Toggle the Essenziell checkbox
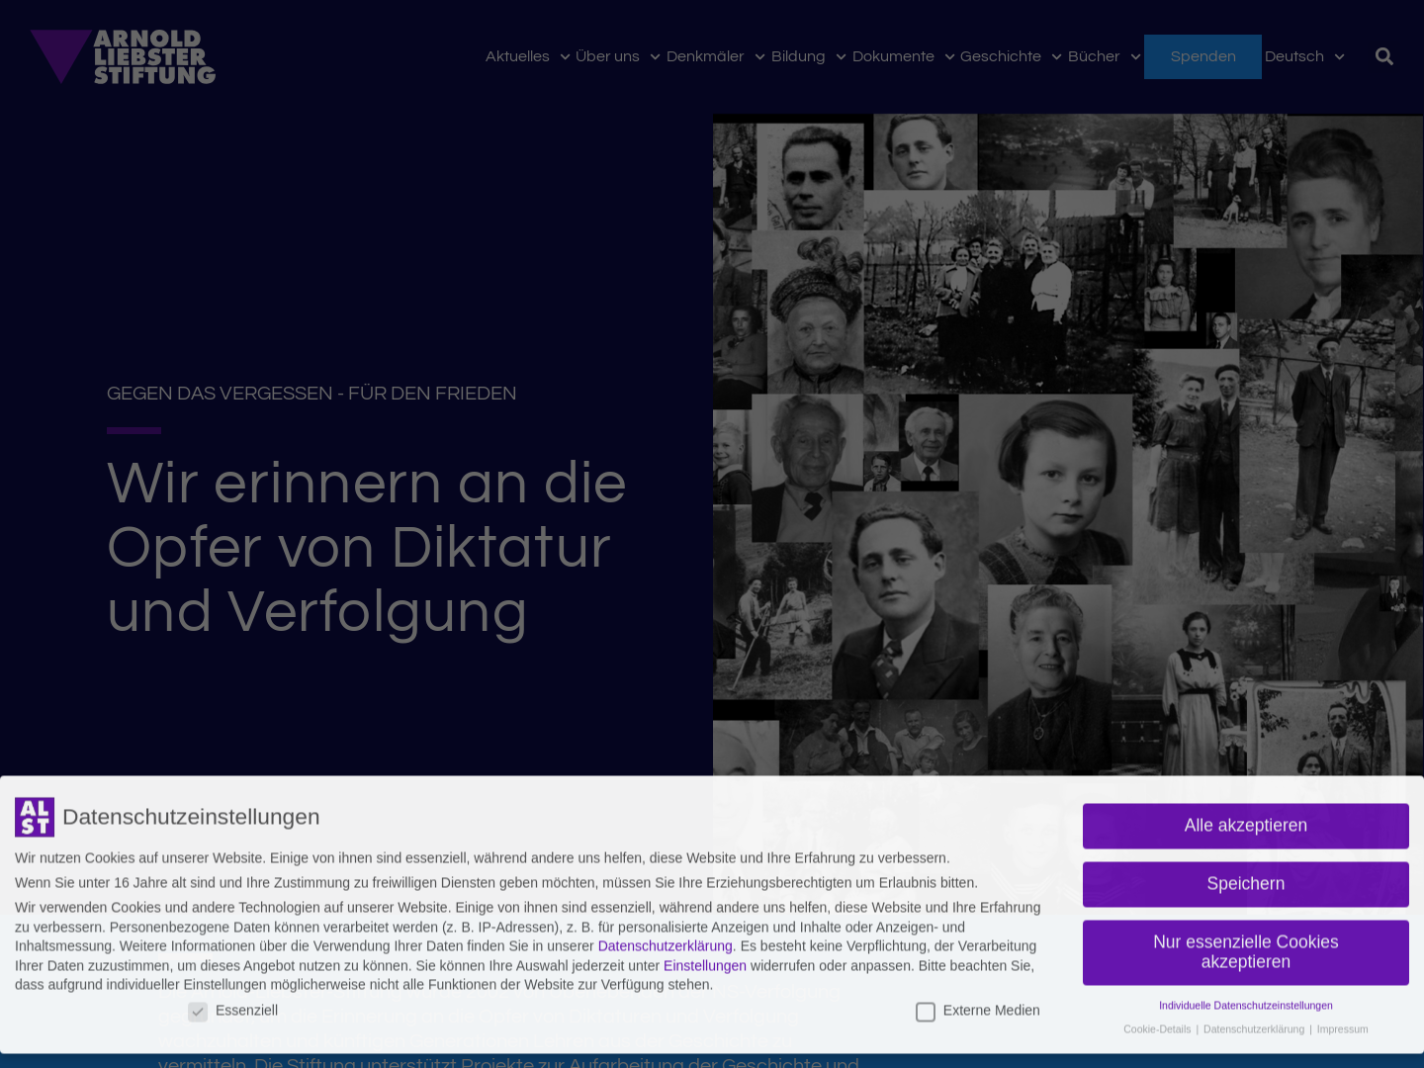This screenshot has width=1424, height=1068. click(198, 1012)
